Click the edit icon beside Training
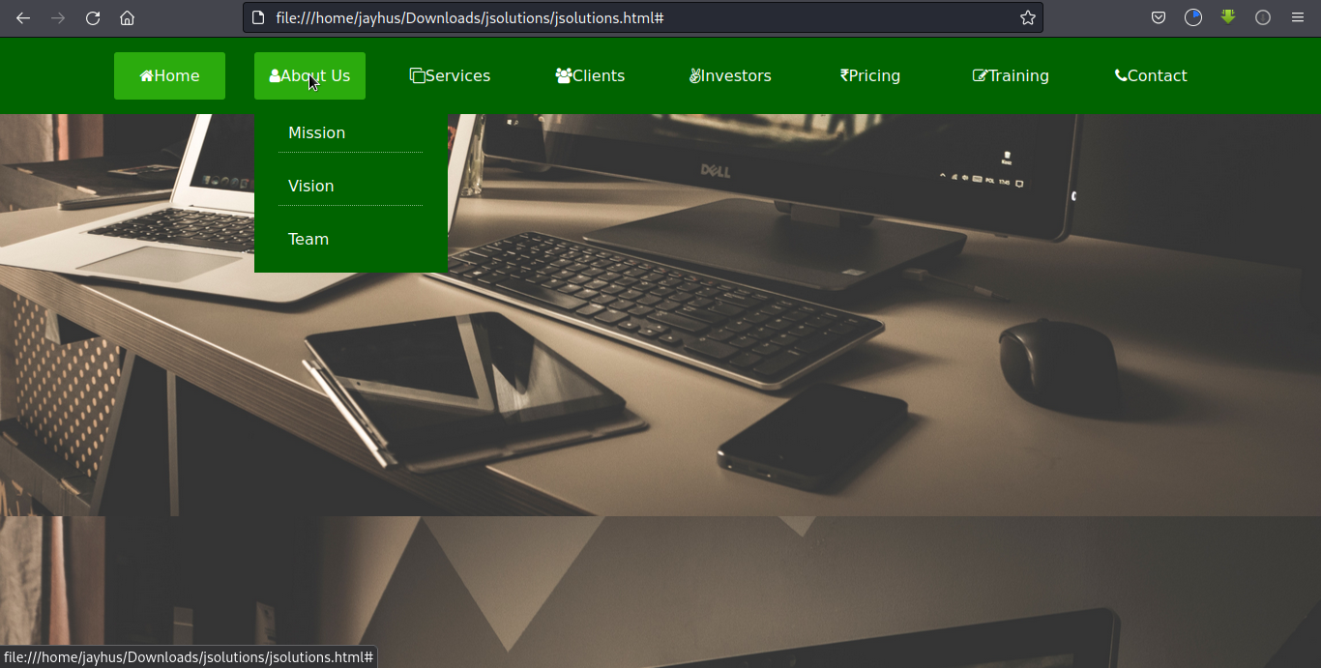The height and width of the screenshot is (668, 1321). 980,75
